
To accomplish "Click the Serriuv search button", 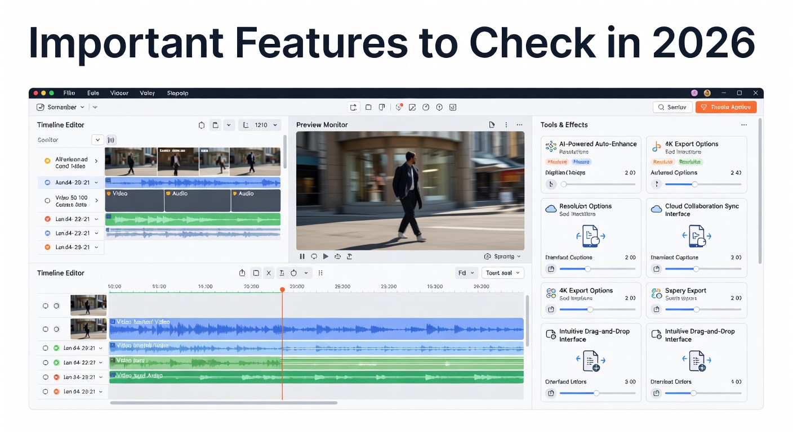I will coord(672,107).
